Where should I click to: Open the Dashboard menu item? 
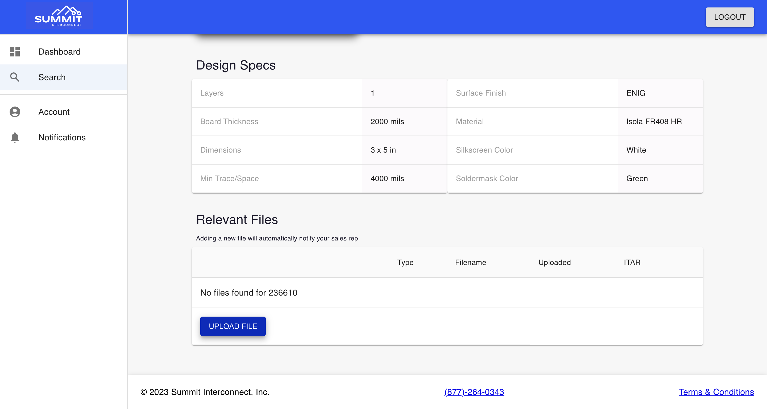click(64, 51)
